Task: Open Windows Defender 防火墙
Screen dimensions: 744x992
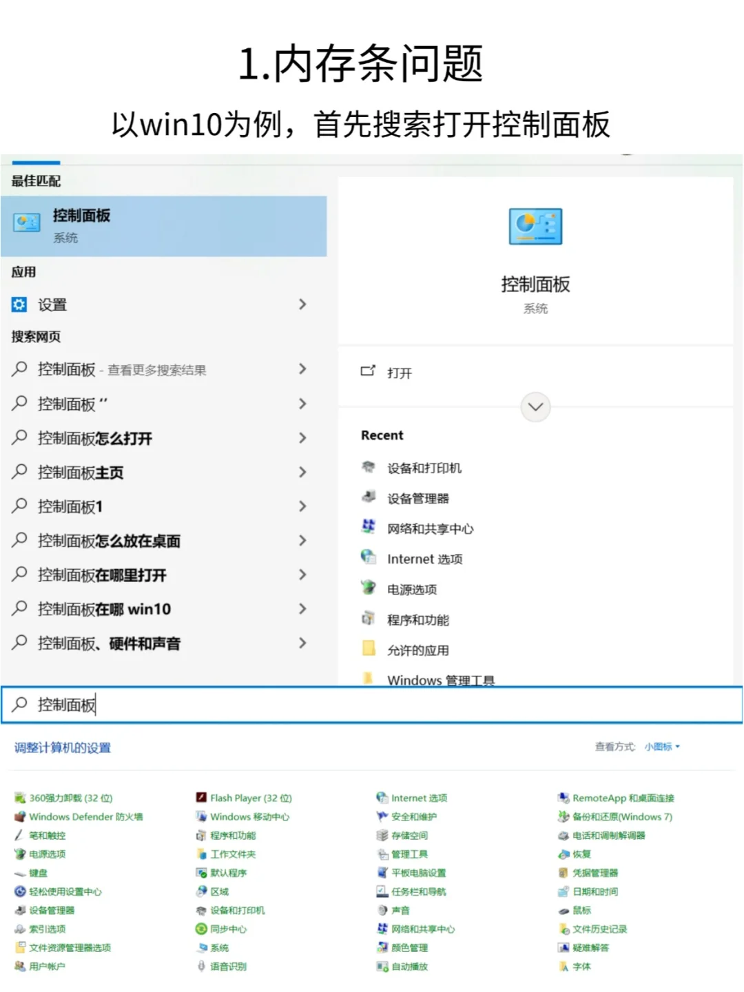Action: (x=86, y=817)
